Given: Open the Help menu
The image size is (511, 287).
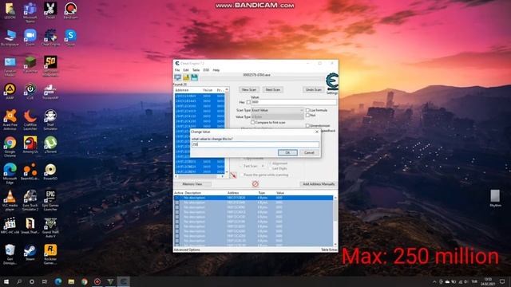Looking at the screenshot, I should coord(216,70).
